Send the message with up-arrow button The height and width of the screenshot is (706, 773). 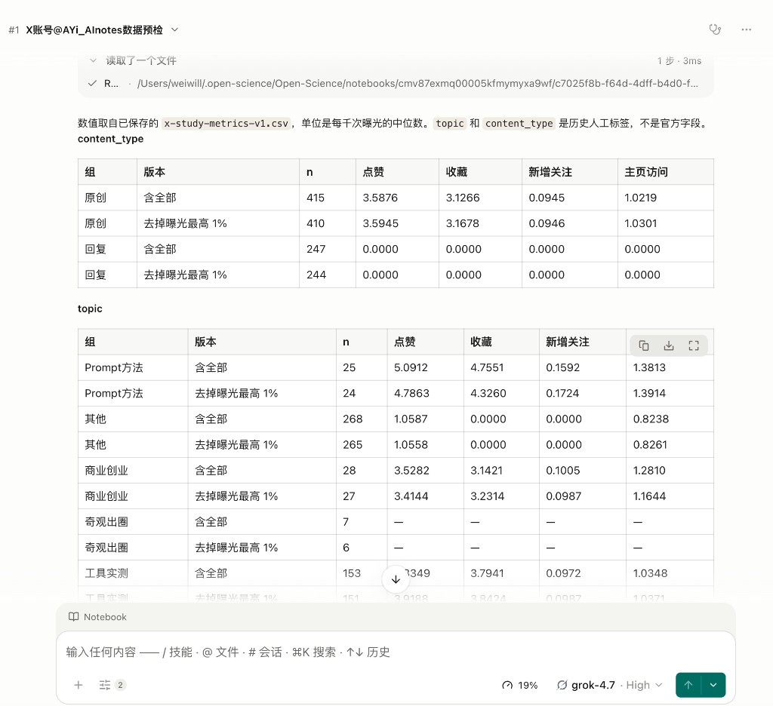pyautogui.click(x=688, y=685)
